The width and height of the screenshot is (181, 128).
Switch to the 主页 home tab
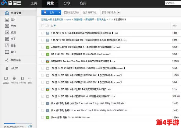(34, 3)
